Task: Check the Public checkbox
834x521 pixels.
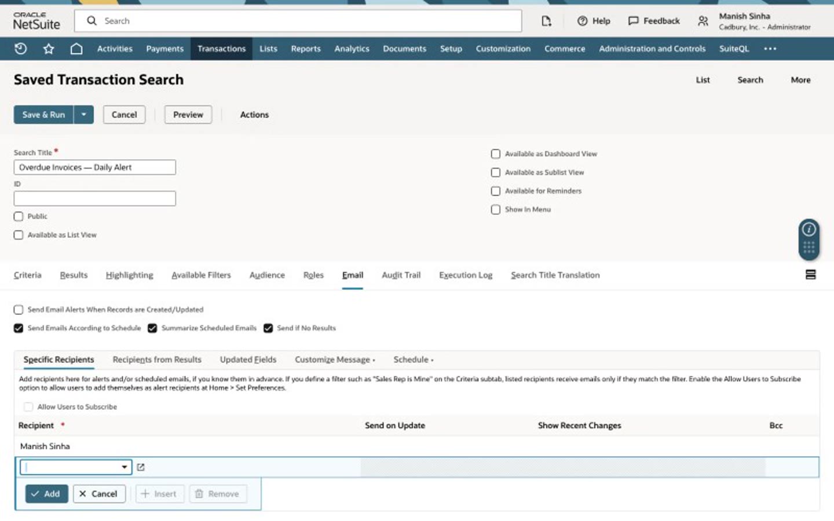Action: point(19,216)
